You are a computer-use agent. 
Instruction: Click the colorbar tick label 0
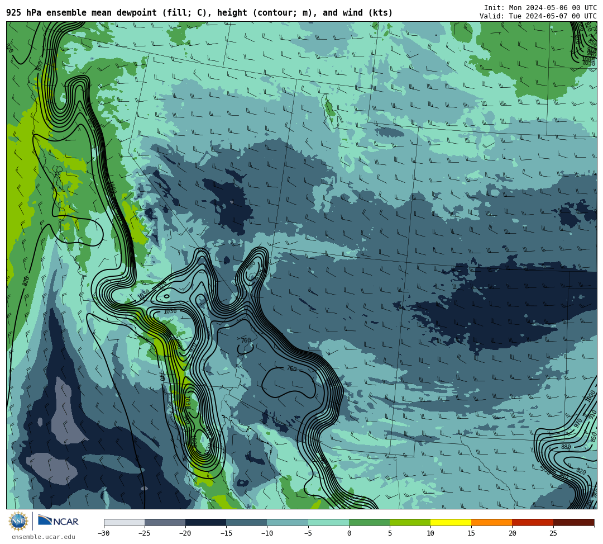[x=349, y=533]
